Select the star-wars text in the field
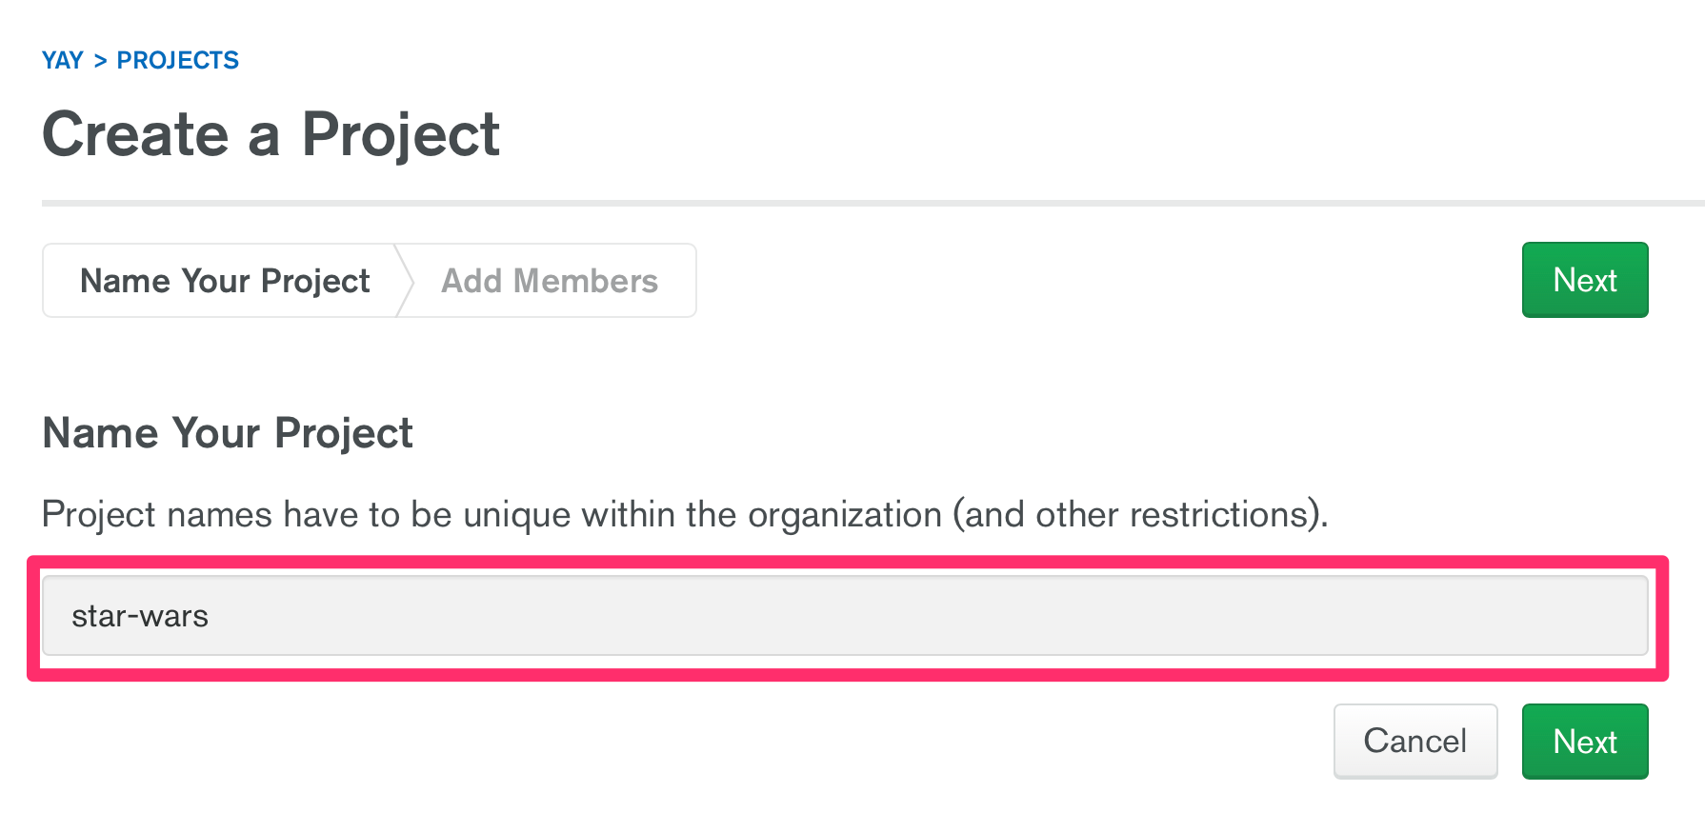 [x=140, y=616]
